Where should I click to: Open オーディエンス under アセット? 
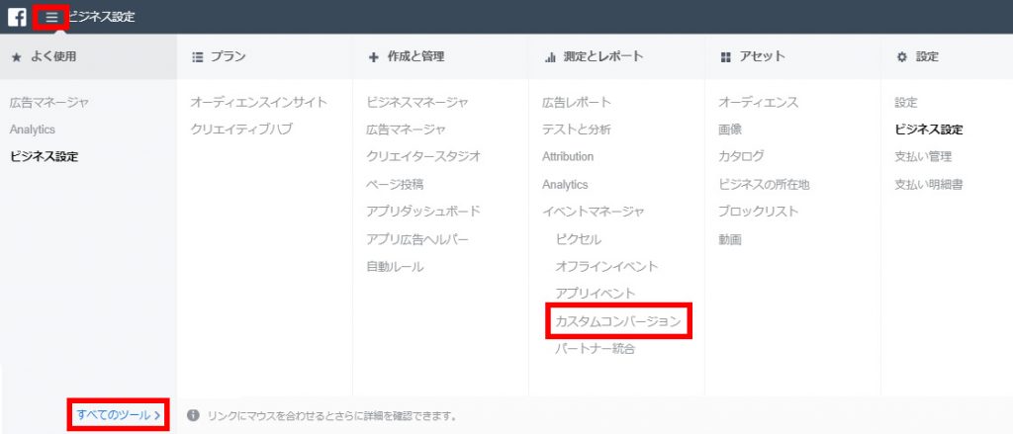759,102
